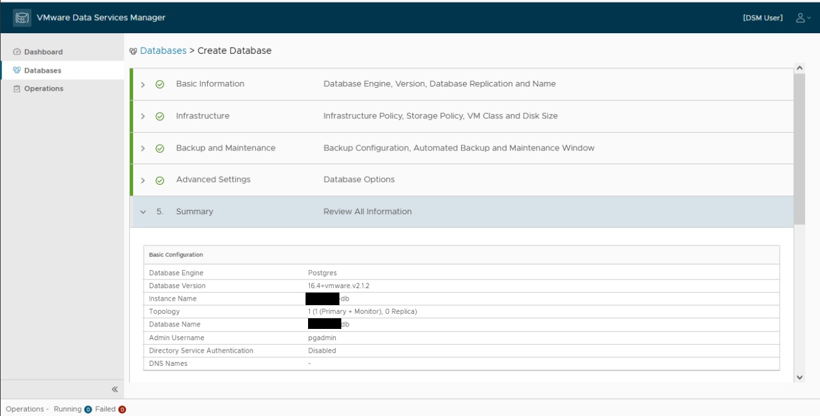Image resolution: width=820 pixels, height=416 pixels.
Task: Click the Database Options description text
Action: [359, 179]
